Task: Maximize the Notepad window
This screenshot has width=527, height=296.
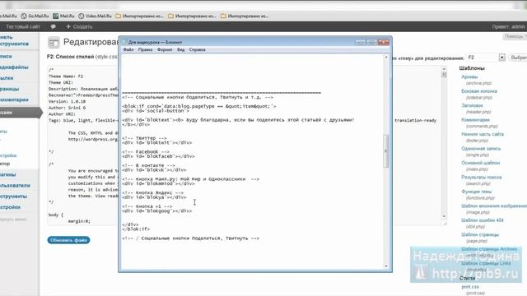Action: (x=371, y=42)
